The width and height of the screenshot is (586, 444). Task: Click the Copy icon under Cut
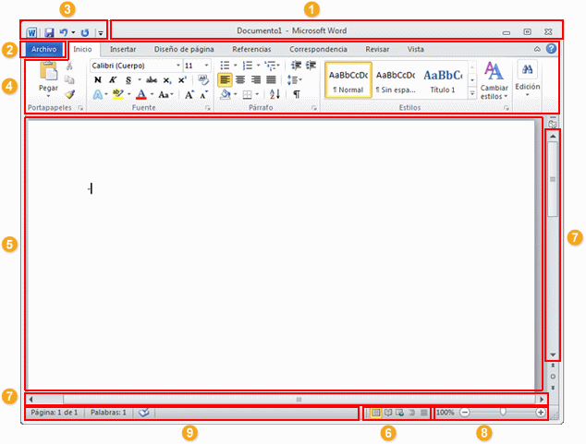[x=69, y=79]
